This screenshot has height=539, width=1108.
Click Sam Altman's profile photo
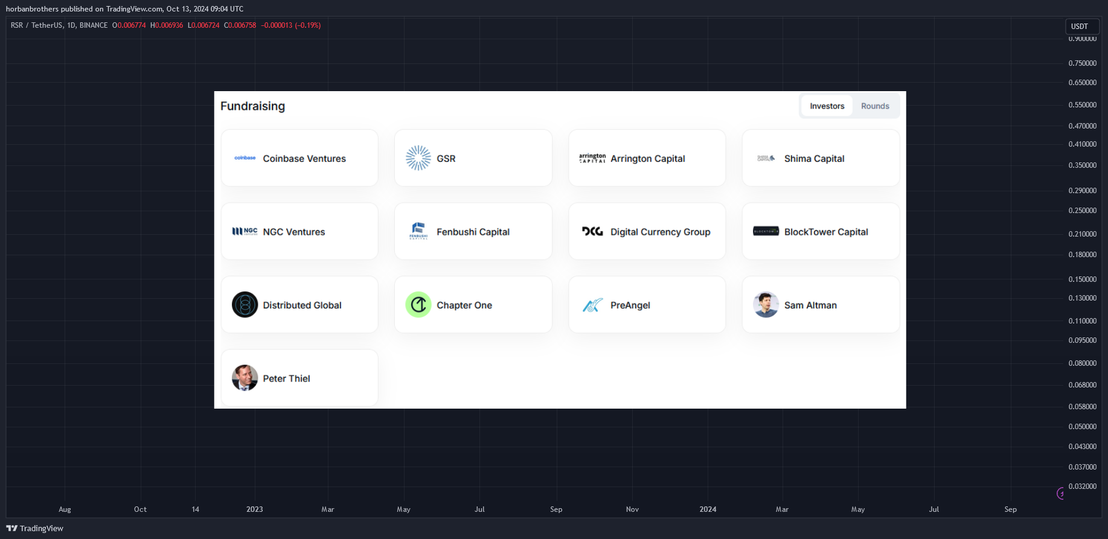pos(766,305)
